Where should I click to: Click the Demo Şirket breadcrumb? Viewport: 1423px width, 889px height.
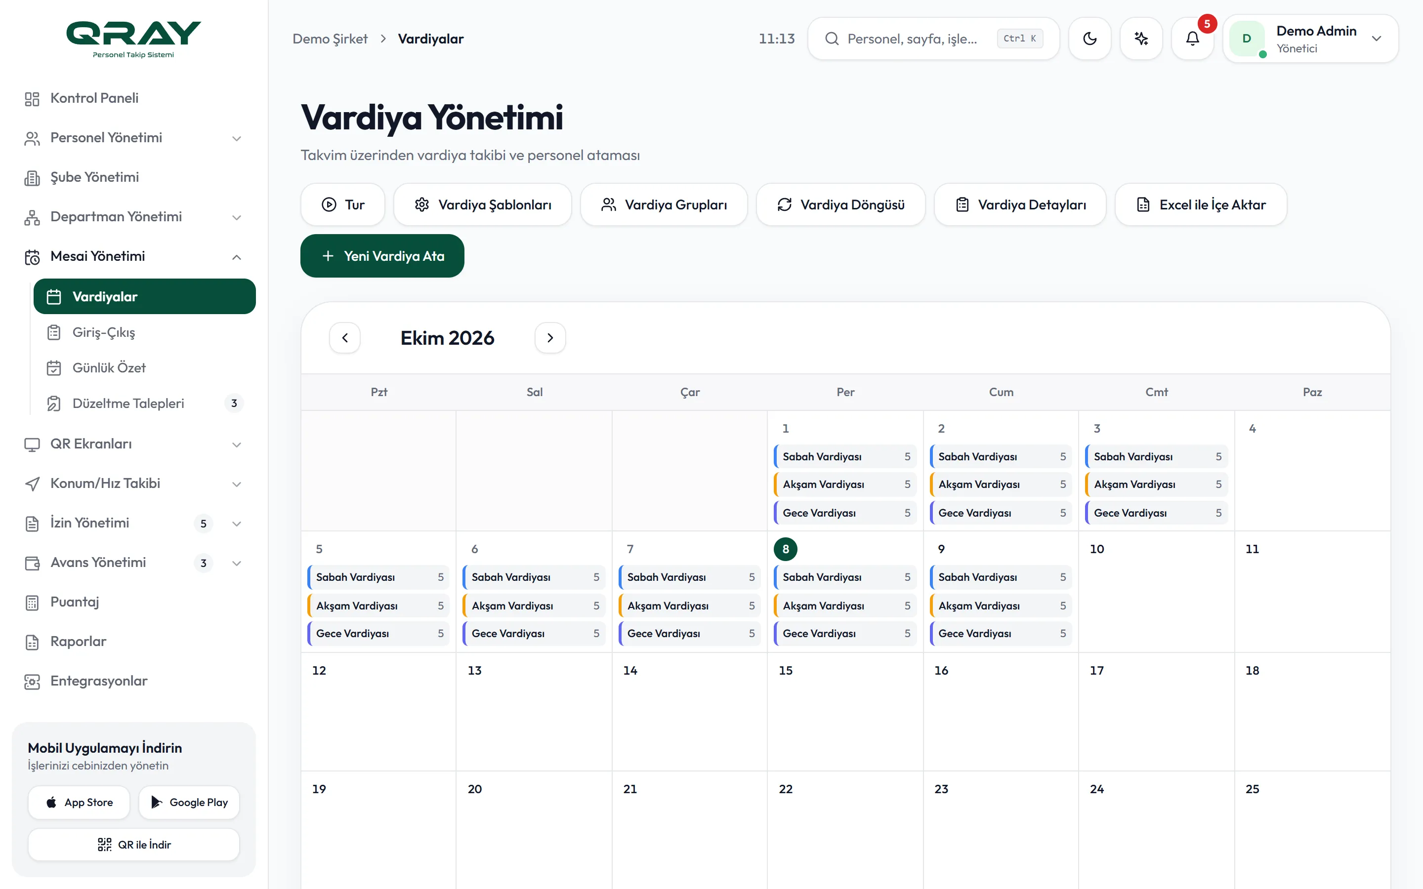330,39
